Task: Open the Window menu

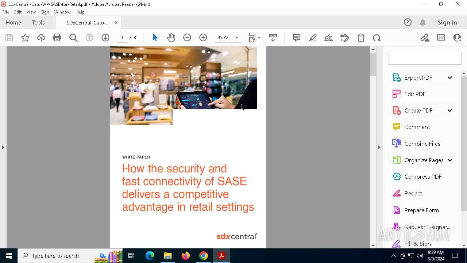Action: pyautogui.click(x=62, y=12)
